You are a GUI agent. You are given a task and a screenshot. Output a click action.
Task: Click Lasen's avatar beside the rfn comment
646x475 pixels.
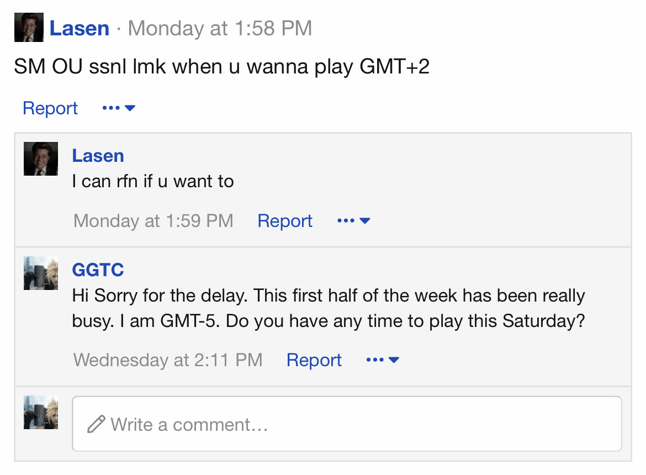41,159
